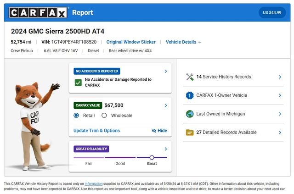Click the Vehicle Details link
The height and width of the screenshot is (194, 294).
(181, 42)
